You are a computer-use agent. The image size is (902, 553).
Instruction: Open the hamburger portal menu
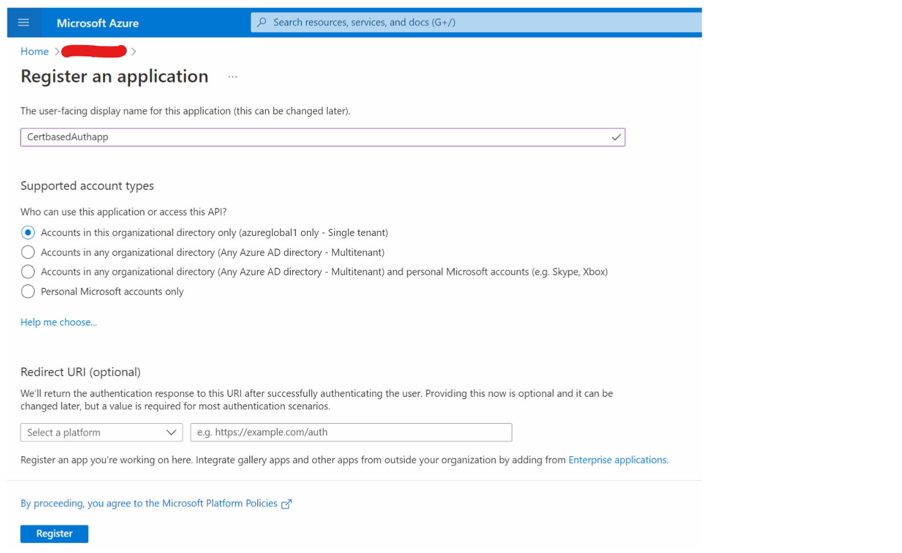pos(23,23)
